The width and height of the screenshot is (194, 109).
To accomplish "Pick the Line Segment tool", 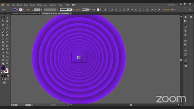I will pos(3,28).
